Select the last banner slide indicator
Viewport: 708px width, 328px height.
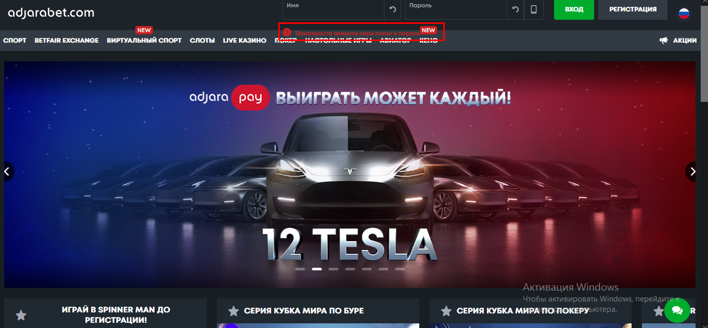coord(400,269)
